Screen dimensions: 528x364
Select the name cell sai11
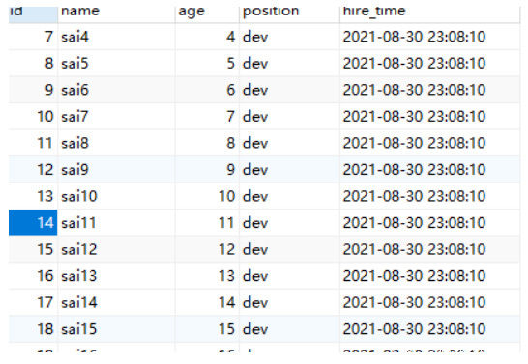116,222
